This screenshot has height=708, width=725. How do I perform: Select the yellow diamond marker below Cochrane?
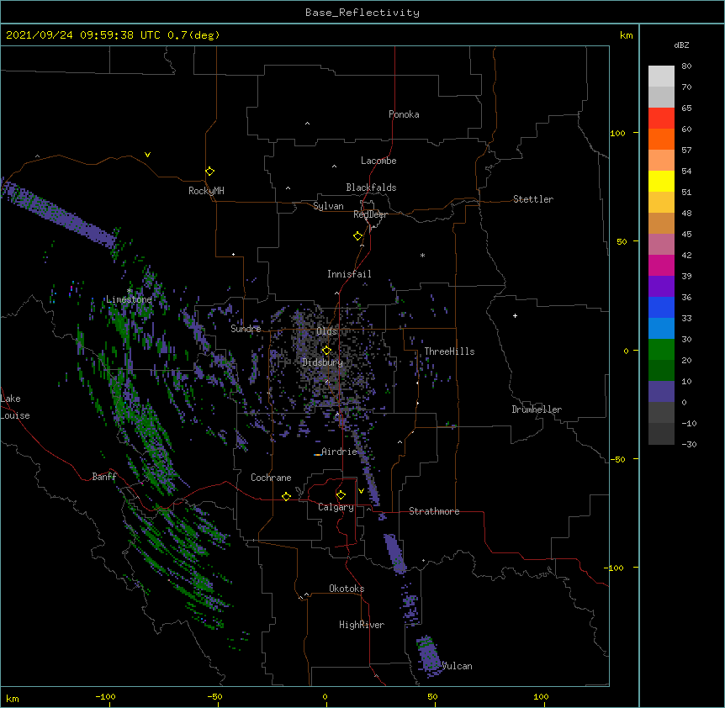[x=286, y=496]
